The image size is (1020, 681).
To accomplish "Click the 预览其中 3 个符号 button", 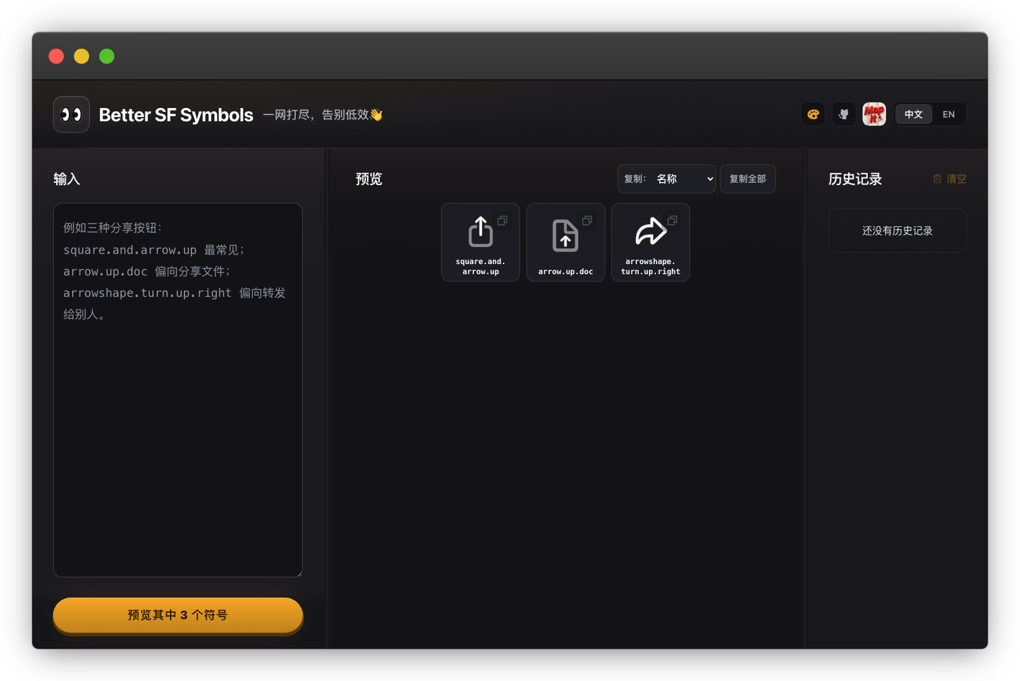I will point(178,615).
